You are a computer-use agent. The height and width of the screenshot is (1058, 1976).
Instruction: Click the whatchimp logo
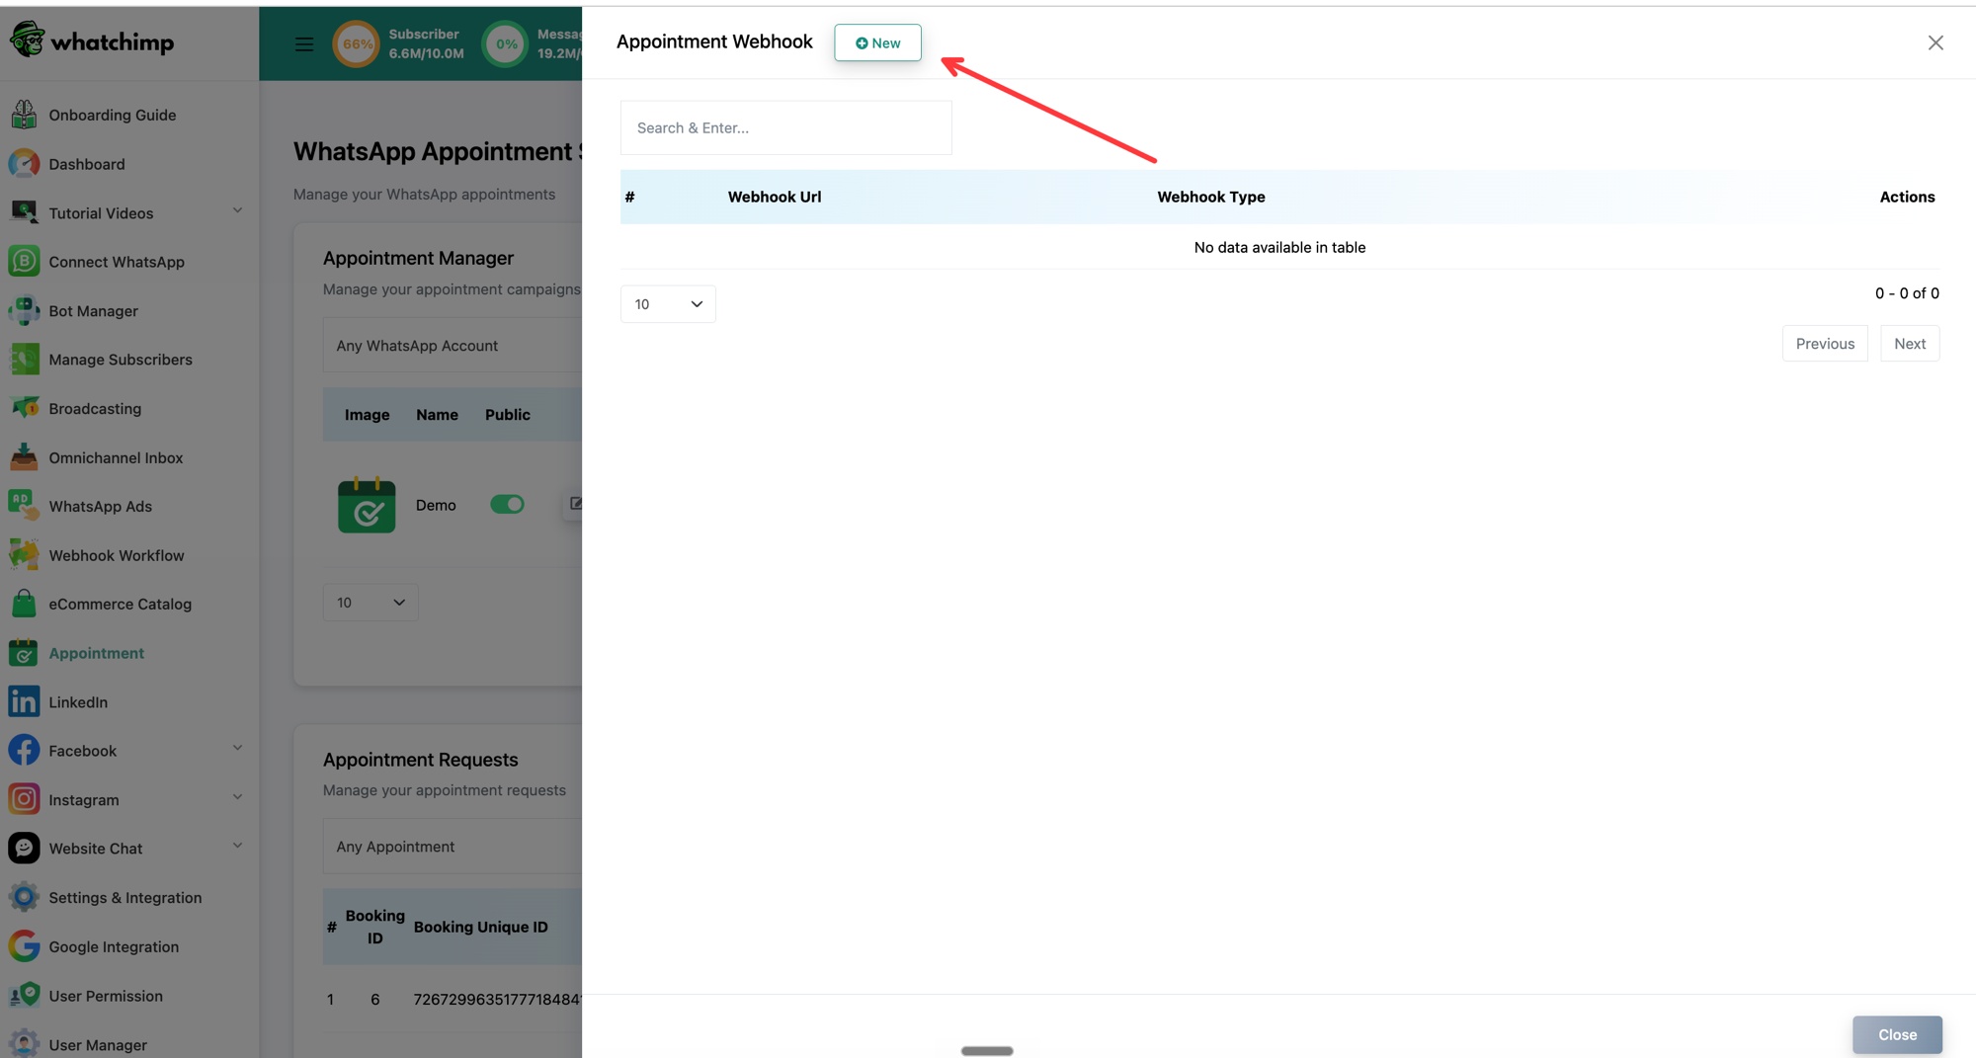91,41
